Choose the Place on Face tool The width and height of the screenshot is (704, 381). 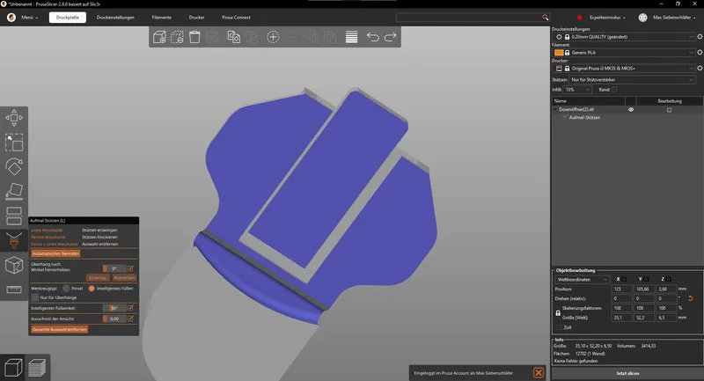(14, 191)
